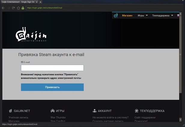Click the page scrollbar down arrow

point(180,120)
